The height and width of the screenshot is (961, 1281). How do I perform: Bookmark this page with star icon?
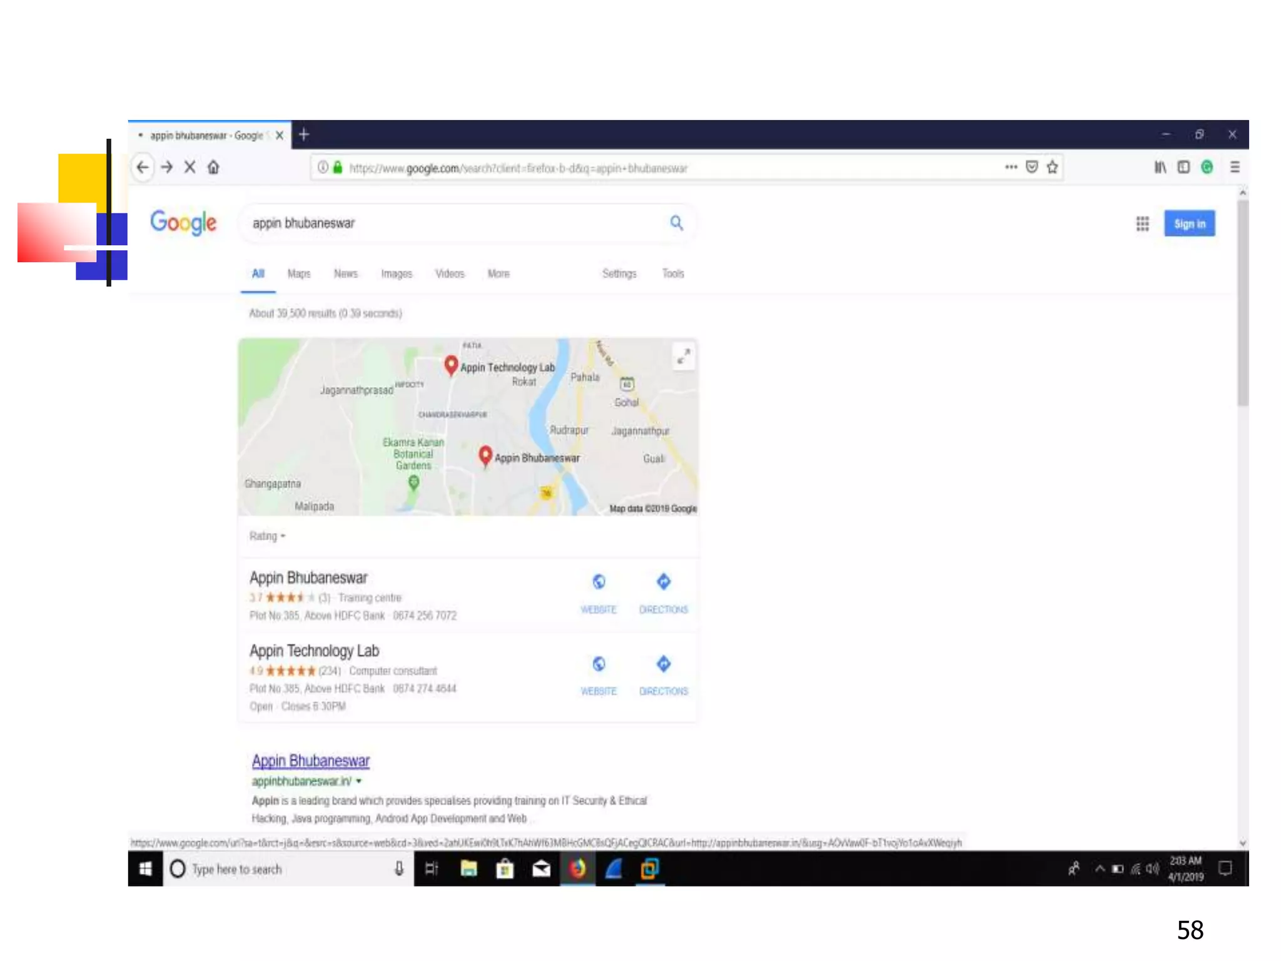pyautogui.click(x=1052, y=167)
